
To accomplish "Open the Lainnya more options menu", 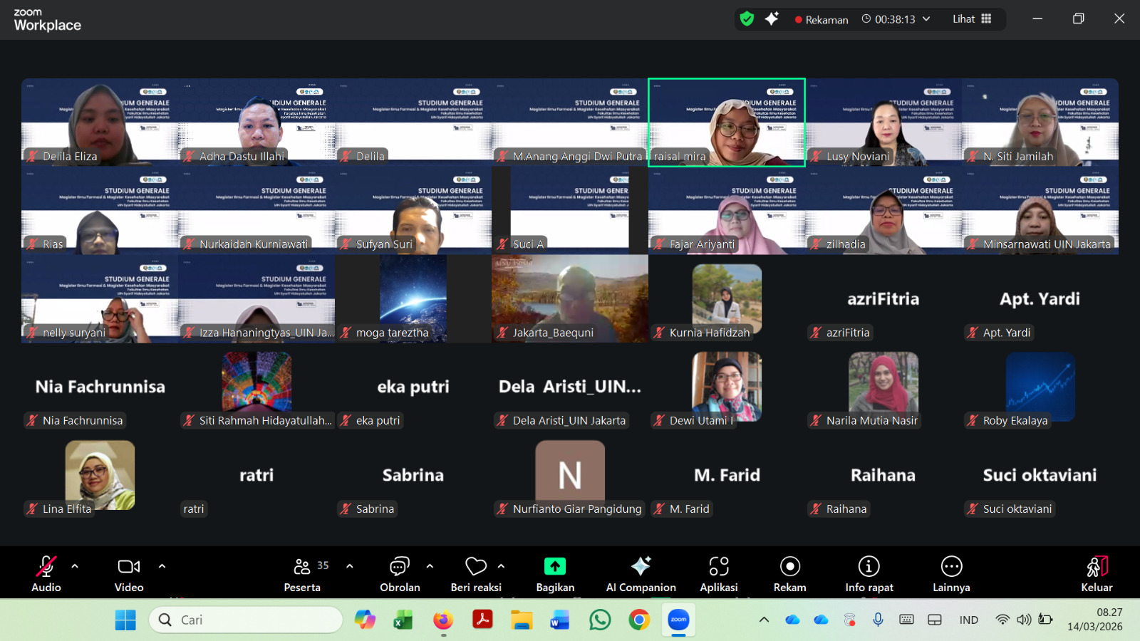I will (951, 567).
